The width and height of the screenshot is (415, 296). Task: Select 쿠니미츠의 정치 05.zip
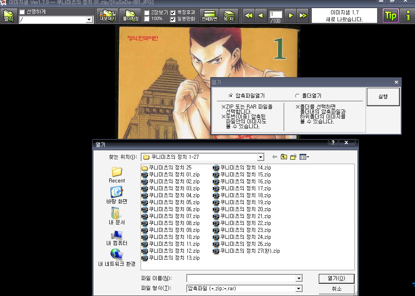point(170,202)
